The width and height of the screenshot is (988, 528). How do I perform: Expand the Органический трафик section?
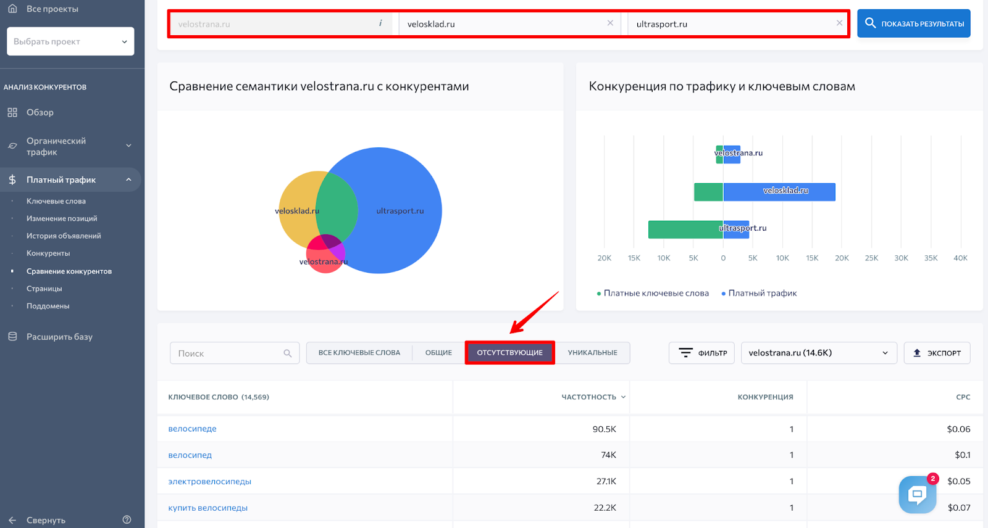128,146
